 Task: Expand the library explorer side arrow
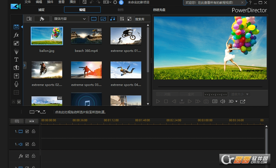point(25,65)
